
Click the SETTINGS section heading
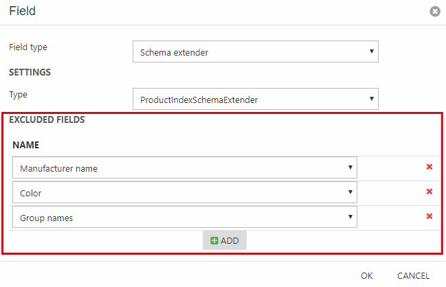coord(30,71)
